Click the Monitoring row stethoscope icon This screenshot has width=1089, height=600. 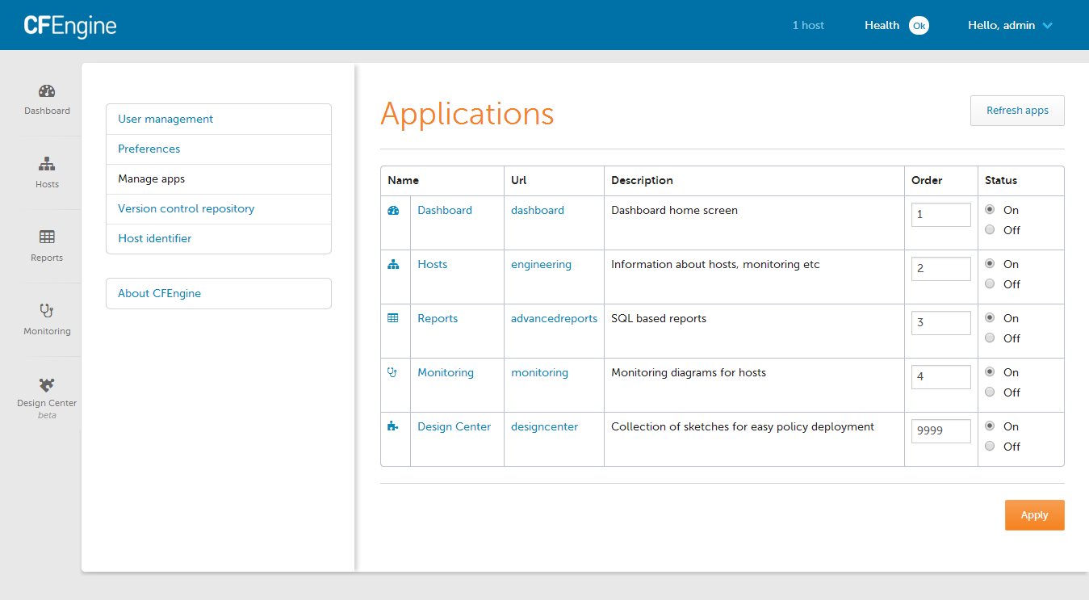(393, 373)
